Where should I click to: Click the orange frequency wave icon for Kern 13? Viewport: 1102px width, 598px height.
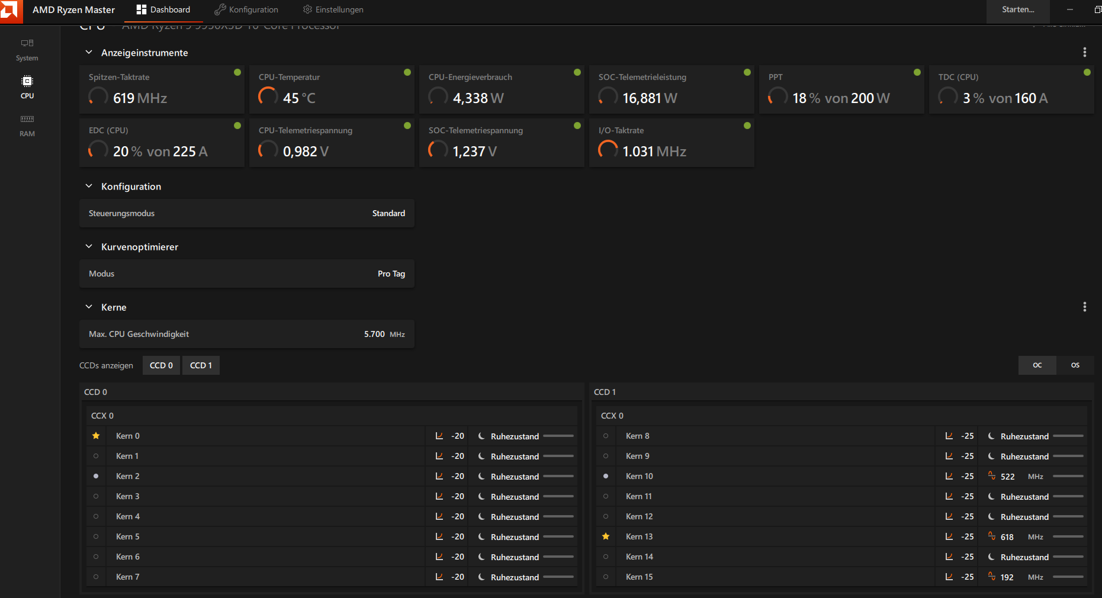pos(992,536)
